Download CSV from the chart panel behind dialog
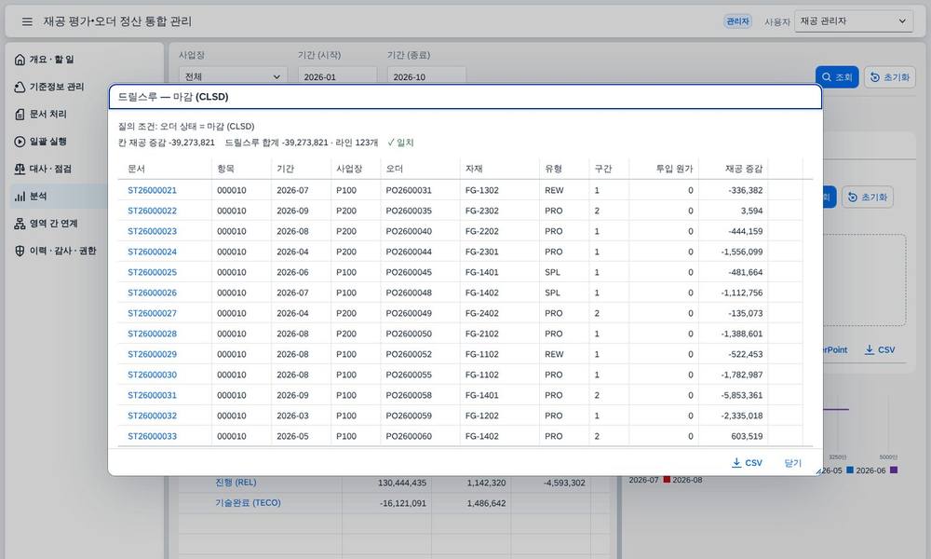This screenshot has width=931, height=559. (x=880, y=350)
